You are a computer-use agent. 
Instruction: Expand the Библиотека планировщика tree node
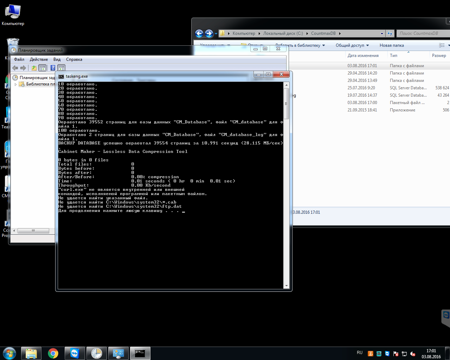click(x=15, y=84)
